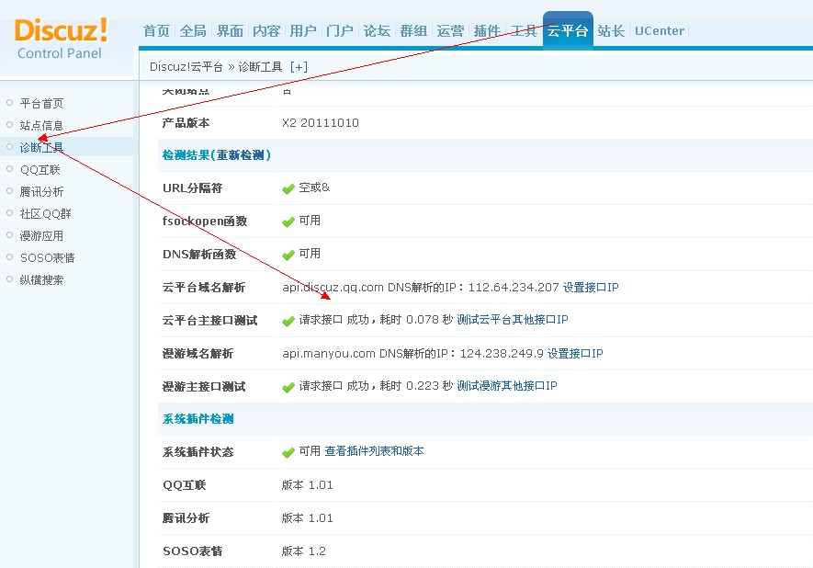Click green check icon for DNS解析函数
The height and width of the screenshot is (568, 813).
tap(288, 256)
